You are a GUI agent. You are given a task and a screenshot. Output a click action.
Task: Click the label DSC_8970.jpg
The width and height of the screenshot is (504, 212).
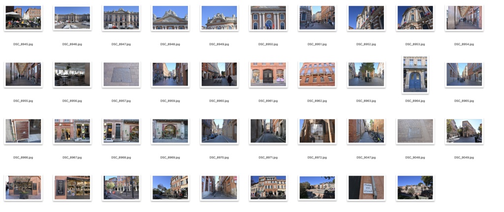tap(219, 158)
